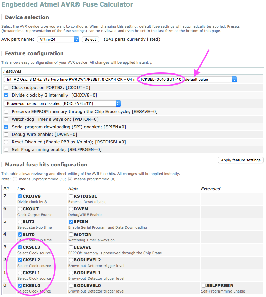Image resolution: width=266 pixels, height=297 pixels.
Task: Enable Self Programming feature checkbox
Action: point(6,149)
